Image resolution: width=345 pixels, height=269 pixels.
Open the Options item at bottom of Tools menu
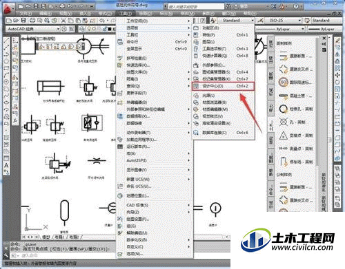point(154,254)
